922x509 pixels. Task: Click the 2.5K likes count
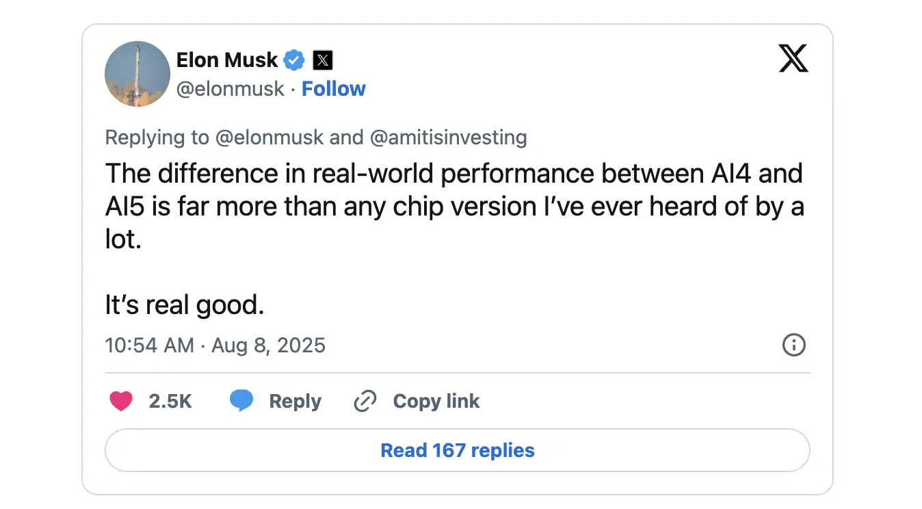[170, 401]
